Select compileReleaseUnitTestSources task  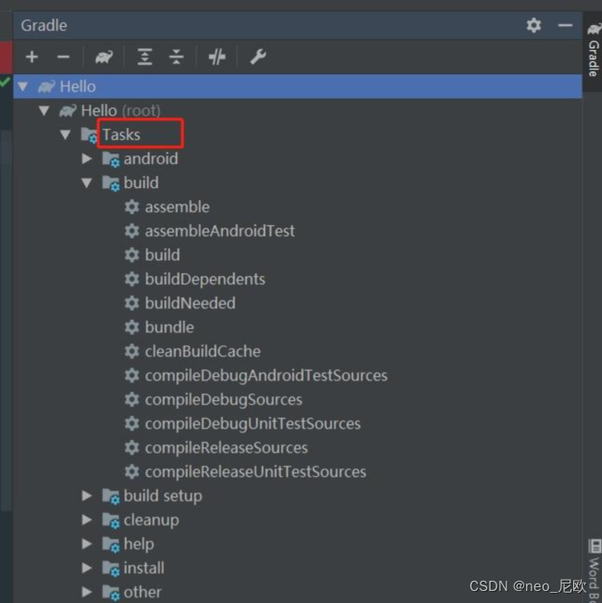pos(256,471)
